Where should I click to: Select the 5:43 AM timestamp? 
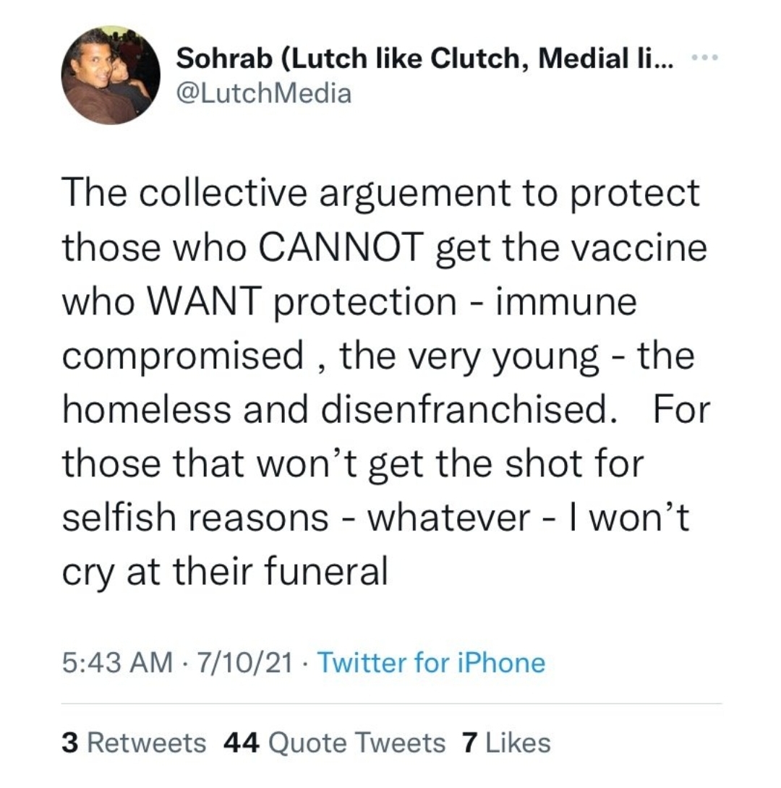click(x=117, y=662)
